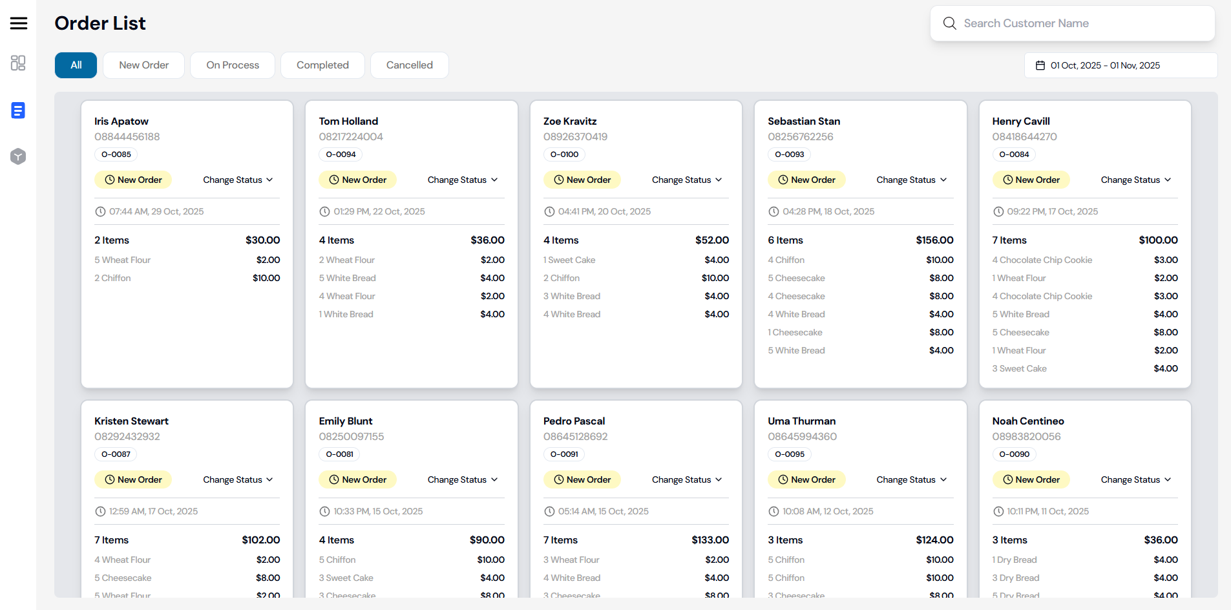
Task: Click the calendar icon next to date range
Action: [1040, 65]
